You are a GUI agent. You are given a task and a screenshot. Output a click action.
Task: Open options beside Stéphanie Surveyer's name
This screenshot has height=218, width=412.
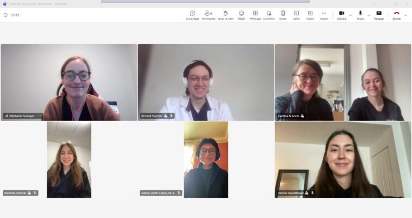(x=39, y=116)
